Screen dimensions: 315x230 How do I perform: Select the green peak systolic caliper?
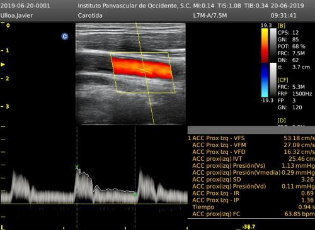coord(77,167)
